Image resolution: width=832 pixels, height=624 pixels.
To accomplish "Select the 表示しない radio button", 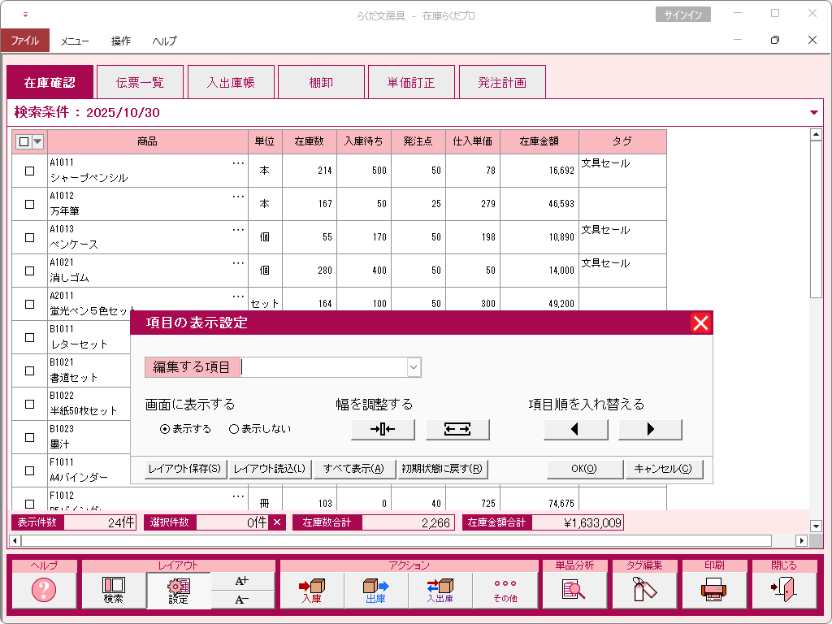I will [x=234, y=429].
